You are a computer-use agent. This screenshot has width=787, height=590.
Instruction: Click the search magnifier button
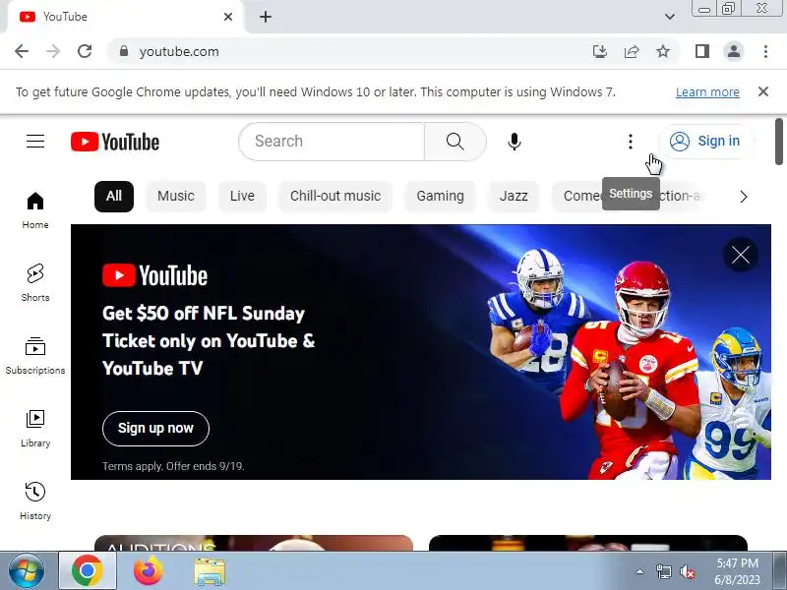(x=455, y=142)
